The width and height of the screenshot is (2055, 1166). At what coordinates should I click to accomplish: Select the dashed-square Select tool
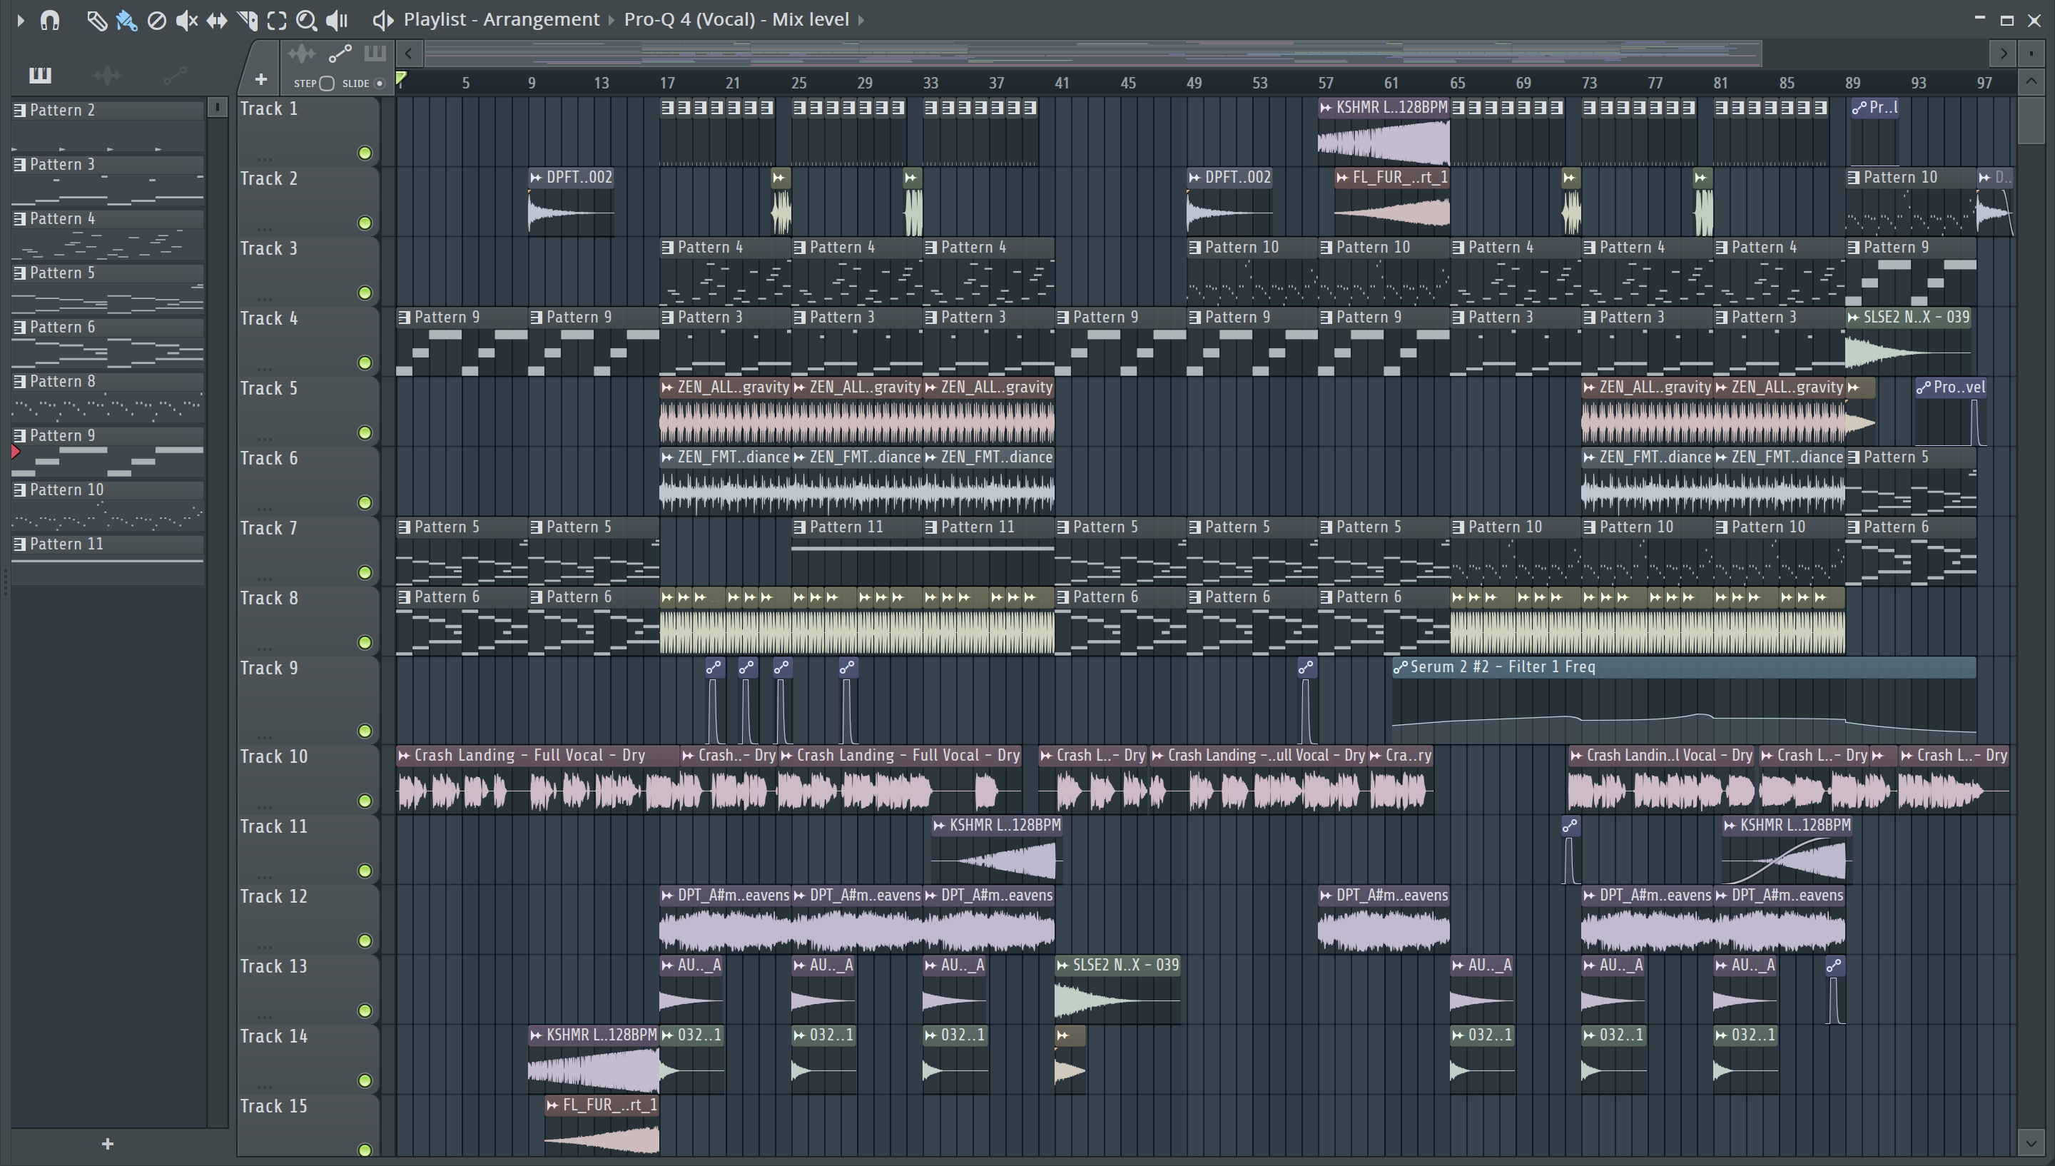tap(277, 20)
